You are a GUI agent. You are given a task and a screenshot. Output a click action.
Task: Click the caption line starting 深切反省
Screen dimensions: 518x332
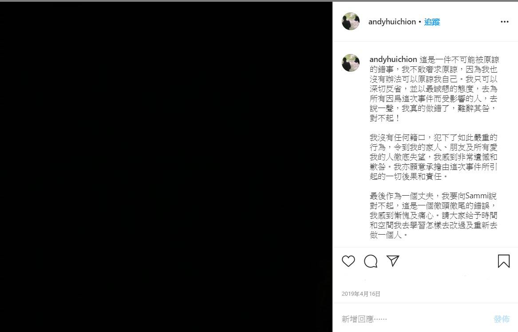(433, 89)
